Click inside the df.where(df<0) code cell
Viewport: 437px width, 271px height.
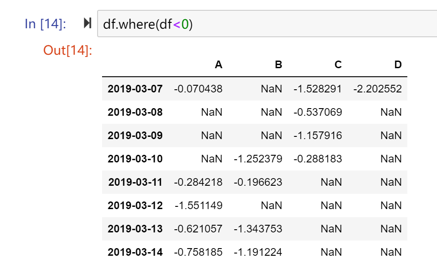[x=267, y=24]
